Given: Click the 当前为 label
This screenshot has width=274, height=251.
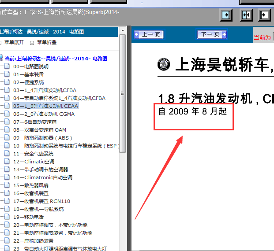Looking at the screenshot, I should [262, 37].
